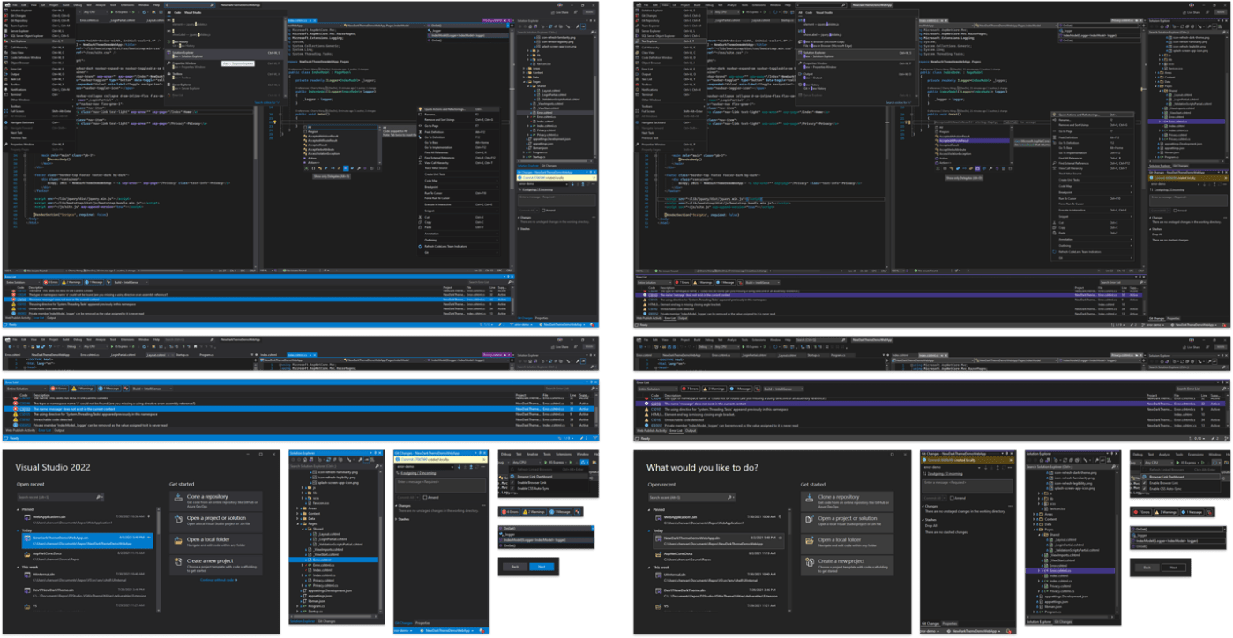Image resolution: width=1233 pixels, height=638 pixels.
Task: Collapse the Shared folder in Solution Explorer
Action: click(x=303, y=529)
